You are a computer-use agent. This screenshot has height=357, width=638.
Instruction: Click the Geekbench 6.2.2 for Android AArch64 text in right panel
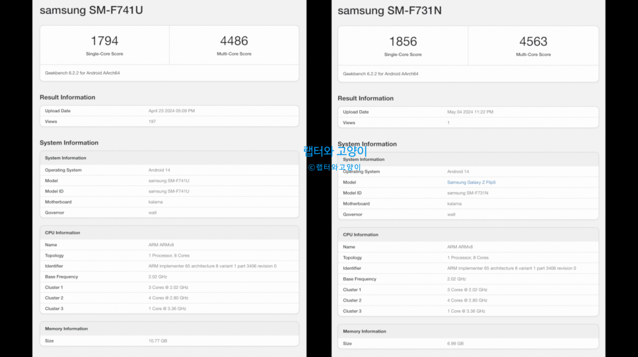pos(380,74)
